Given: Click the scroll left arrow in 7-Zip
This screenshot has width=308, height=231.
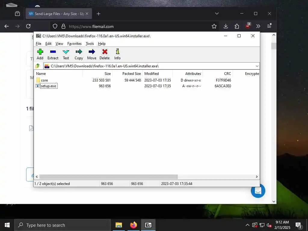Looking at the screenshot, I should (x=37, y=177).
